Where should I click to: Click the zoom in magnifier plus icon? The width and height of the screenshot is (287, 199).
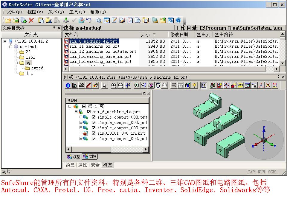[x=114, y=85]
